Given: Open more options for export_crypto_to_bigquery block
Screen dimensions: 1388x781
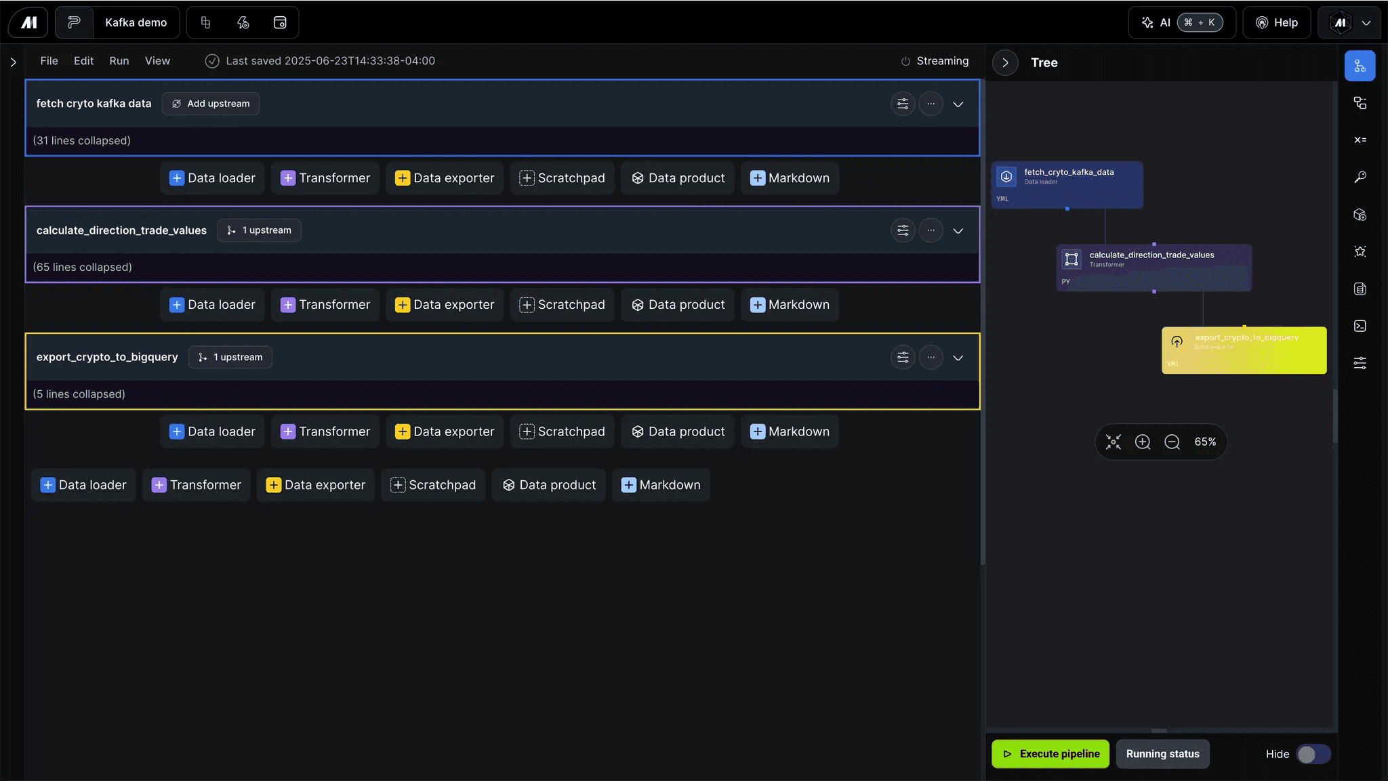Looking at the screenshot, I should [931, 357].
